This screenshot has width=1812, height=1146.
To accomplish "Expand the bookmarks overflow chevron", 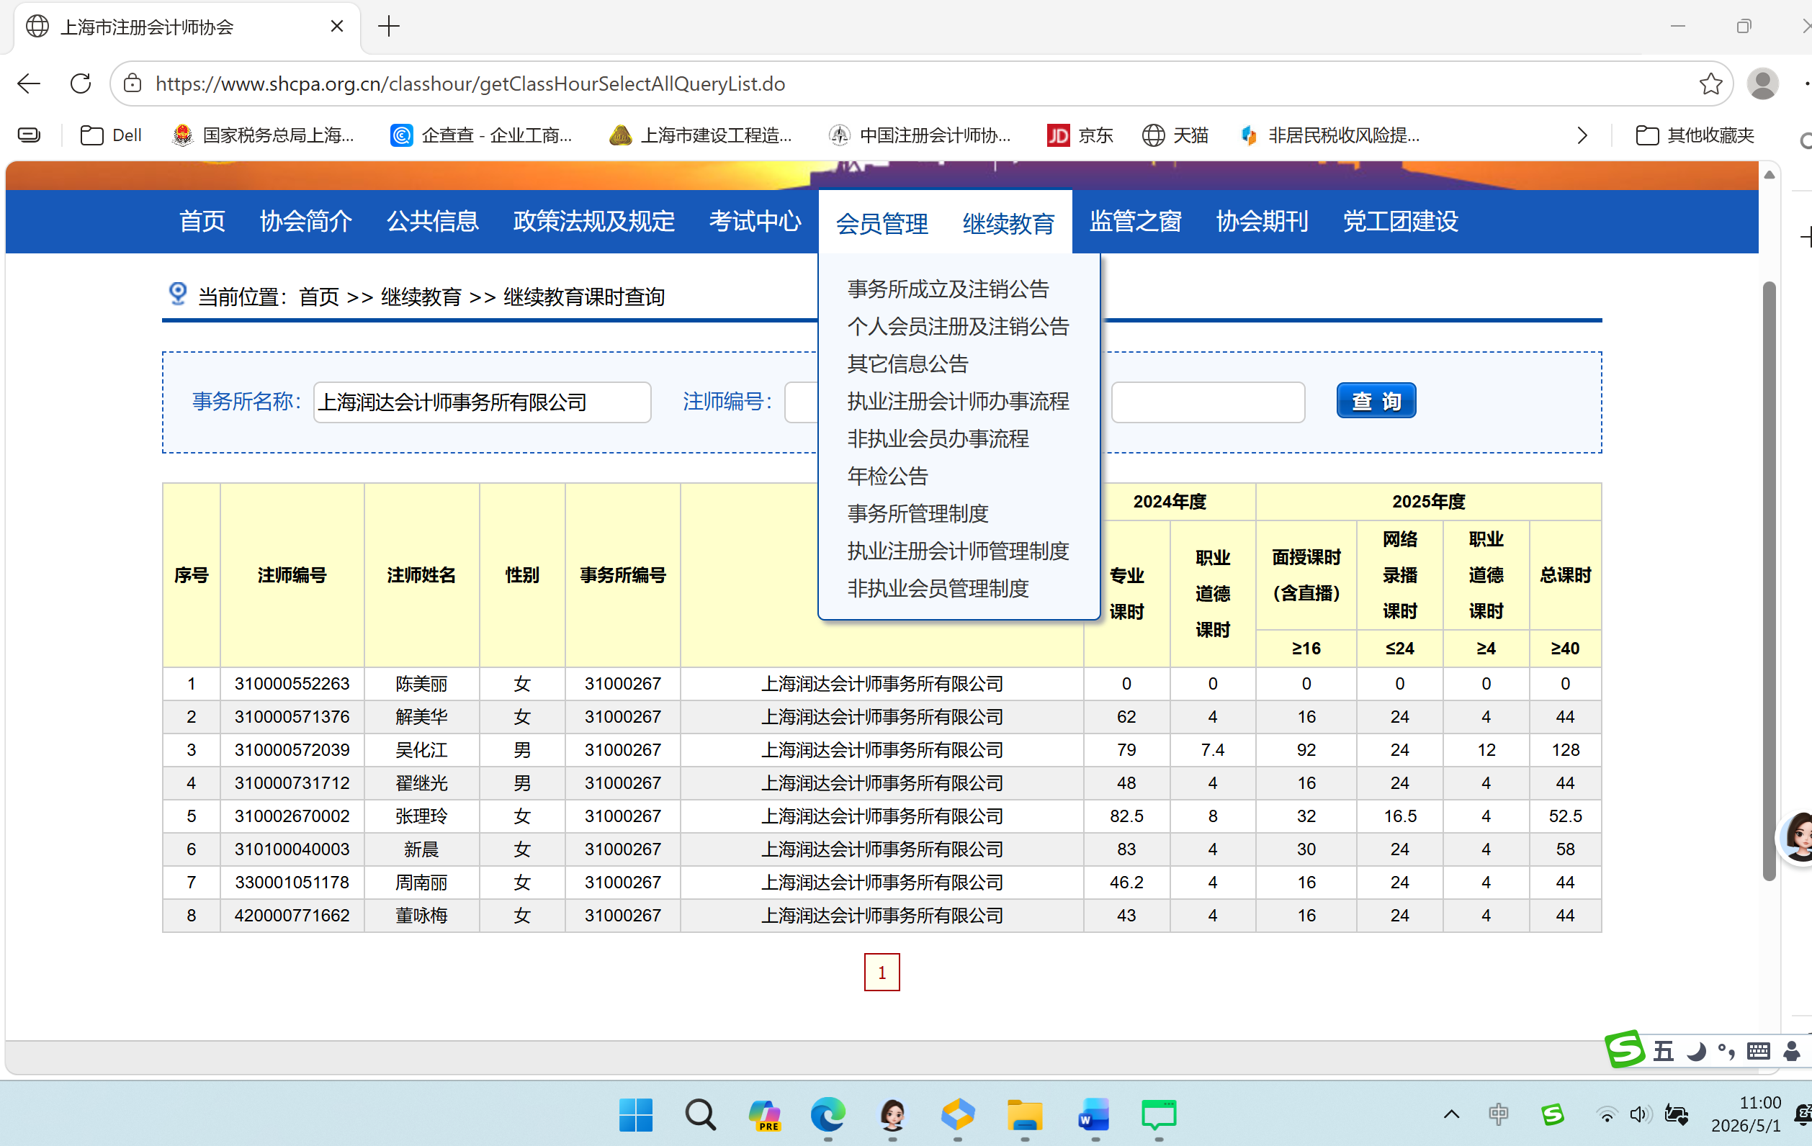I will pyautogui.click(x=1582, y=135).
